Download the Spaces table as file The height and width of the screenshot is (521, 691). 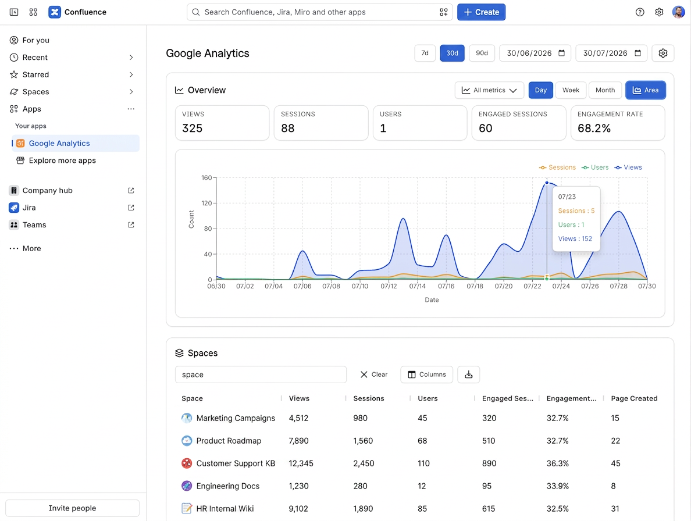(x=468, y=374)
